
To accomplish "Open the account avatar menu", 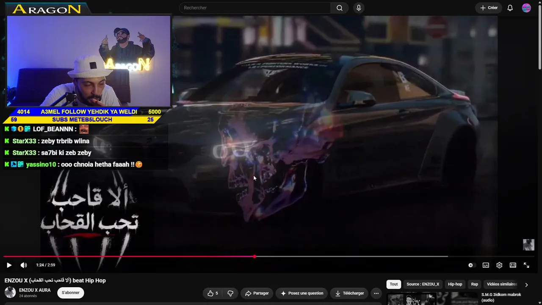I will 526,8.
